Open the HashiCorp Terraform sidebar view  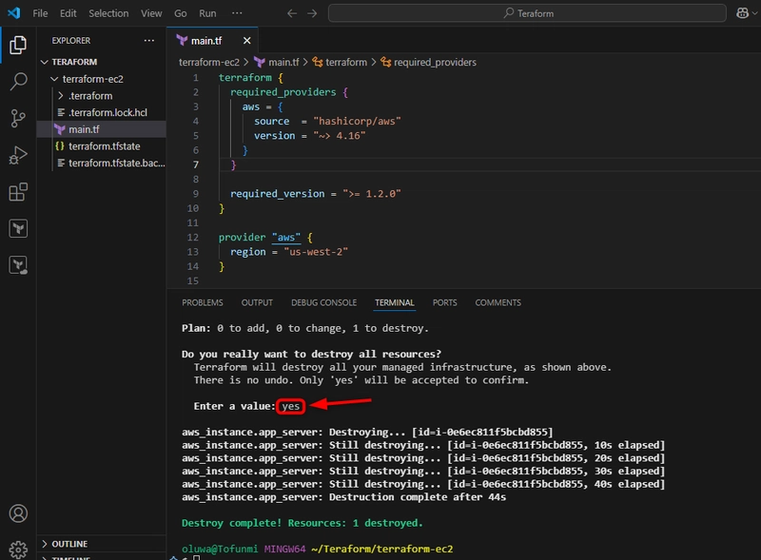tap(18, 228)
